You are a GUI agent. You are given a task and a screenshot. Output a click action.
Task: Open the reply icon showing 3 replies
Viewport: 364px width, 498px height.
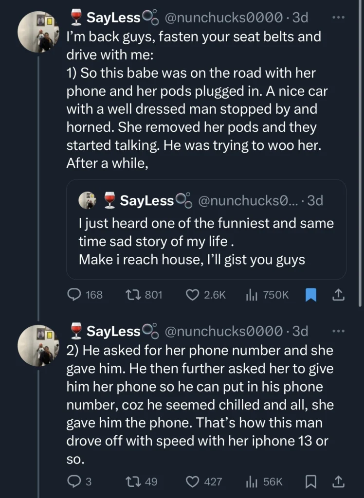[x=74, y=482]
